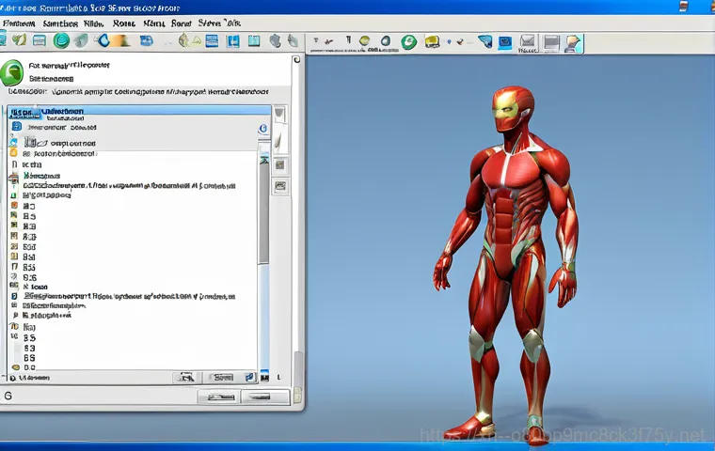This screenshot has width=715, height=451.
Task: Click the rightmost button at the dialog bottom
Action: click(265, 397)
